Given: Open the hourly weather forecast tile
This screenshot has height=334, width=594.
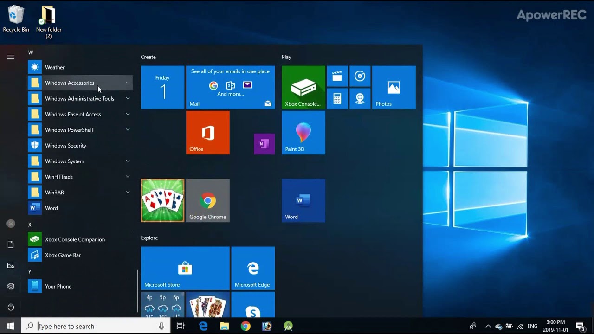Looking at the screenshot, I should tap(162, 305).
